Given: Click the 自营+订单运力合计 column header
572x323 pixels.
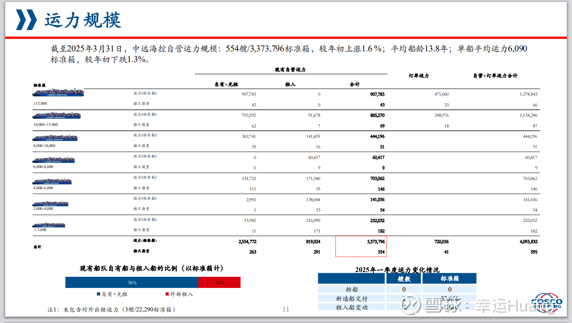Looking at the screenshot, I should [x=495, y=76].
